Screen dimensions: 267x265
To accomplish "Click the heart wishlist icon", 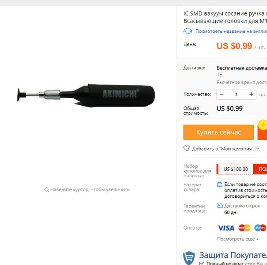I will pyautogui.click(x=187, y=148).
